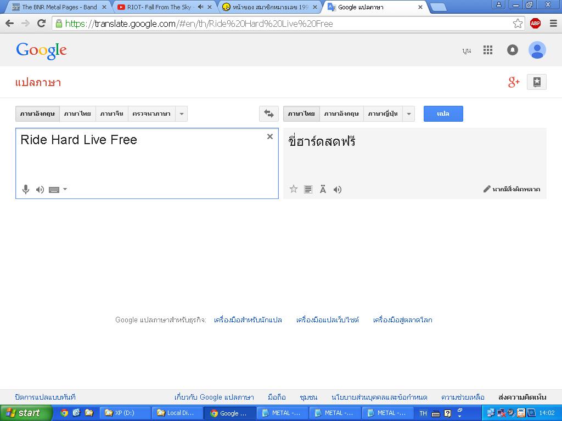Click the Google logo
The width and height of the screenshot is (562, 421).
point(42,50)
